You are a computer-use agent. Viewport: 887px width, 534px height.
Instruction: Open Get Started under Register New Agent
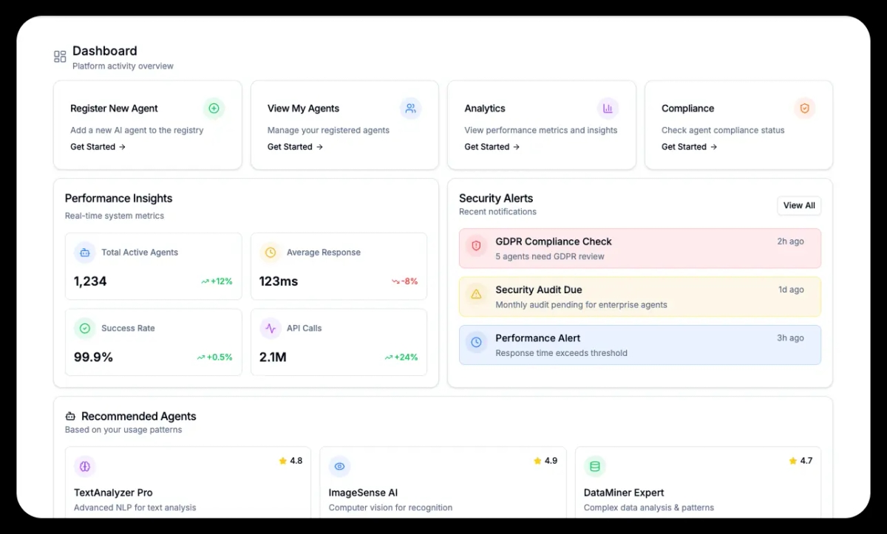click(98, 147)
